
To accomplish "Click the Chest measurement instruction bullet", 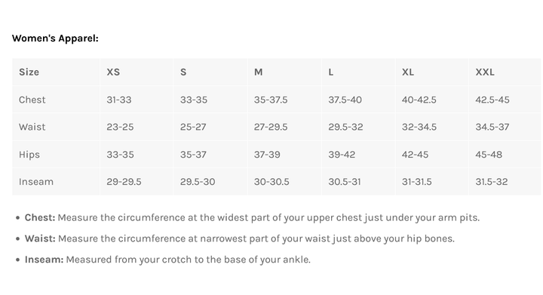I will click(252, 218).
